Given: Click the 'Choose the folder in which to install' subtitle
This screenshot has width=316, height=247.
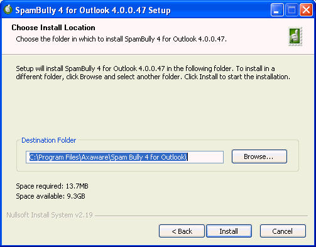Looking at the screenshot, I should click(x=121, y=39).
